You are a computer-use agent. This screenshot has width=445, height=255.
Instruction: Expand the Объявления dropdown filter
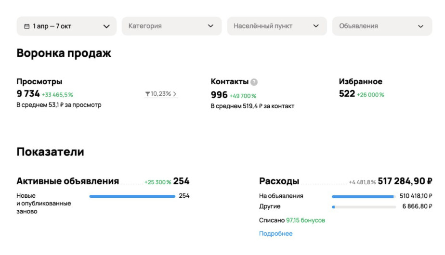click(x=382, y=26)
